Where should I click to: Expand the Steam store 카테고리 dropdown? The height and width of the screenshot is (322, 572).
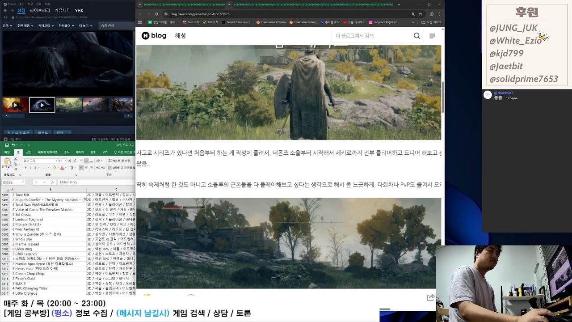(x=46, y=25)
